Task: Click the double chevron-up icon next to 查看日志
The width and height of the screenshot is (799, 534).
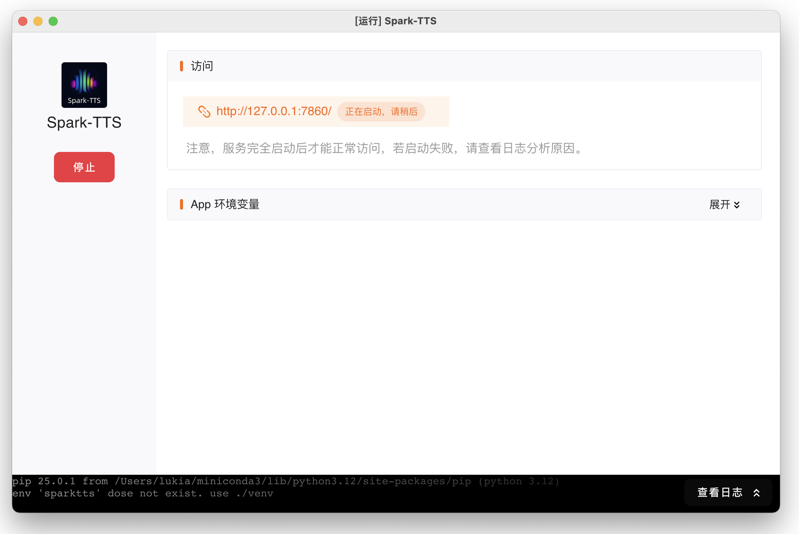Action: pyautogui.click(x=756, y=493)
